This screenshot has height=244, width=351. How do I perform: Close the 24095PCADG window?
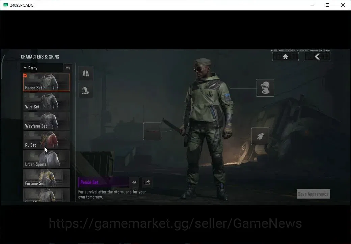pos(343,5)
